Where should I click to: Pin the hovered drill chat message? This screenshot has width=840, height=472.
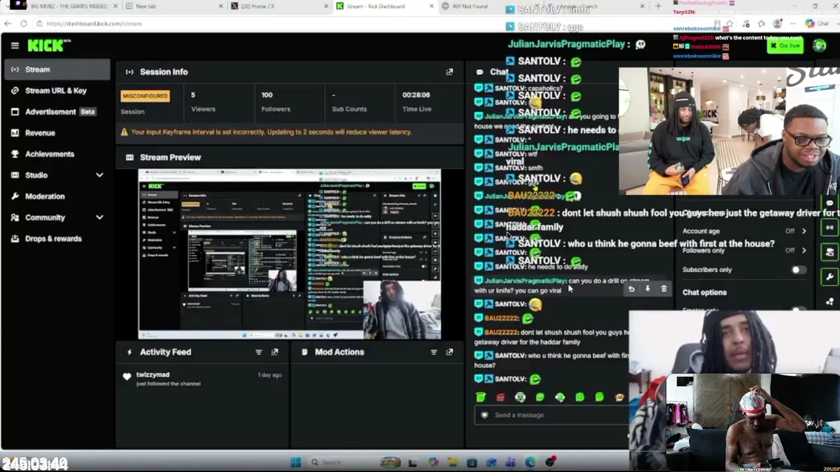click(x=648, y=288)
